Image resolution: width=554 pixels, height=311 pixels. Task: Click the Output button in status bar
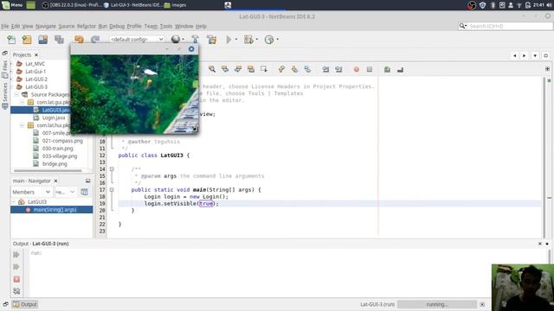click(x=25, y=304)
